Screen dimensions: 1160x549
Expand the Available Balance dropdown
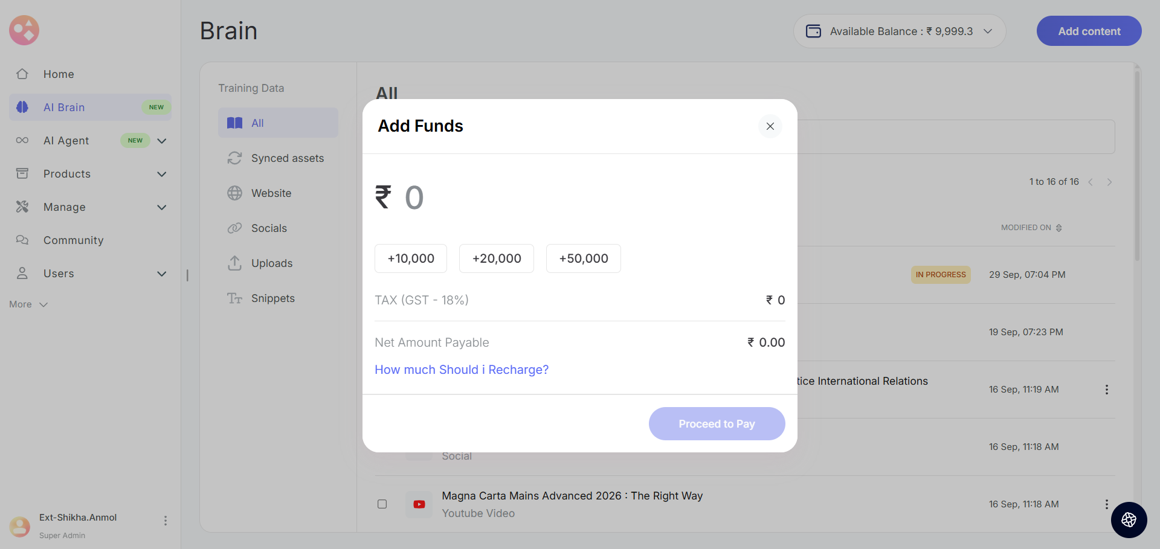[x=987, y=31]
